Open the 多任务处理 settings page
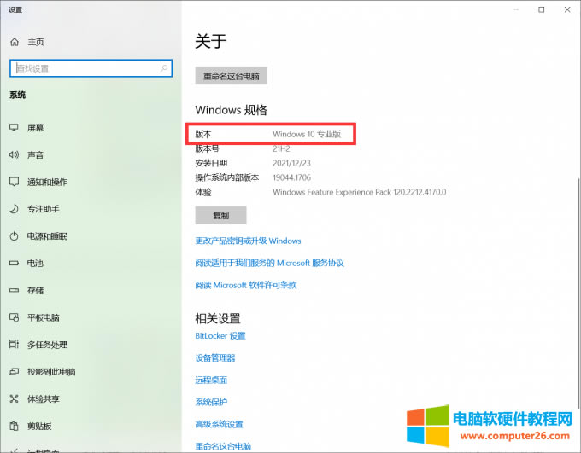This screenshot has height=453, width=581. [48, 345]
